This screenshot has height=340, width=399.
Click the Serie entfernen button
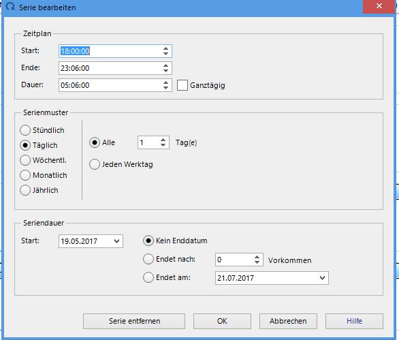(134, 321)
